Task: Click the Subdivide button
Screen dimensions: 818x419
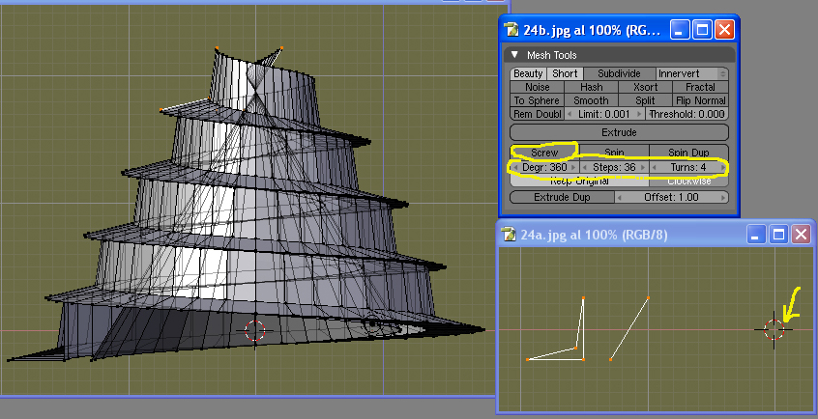Action: 619,74
